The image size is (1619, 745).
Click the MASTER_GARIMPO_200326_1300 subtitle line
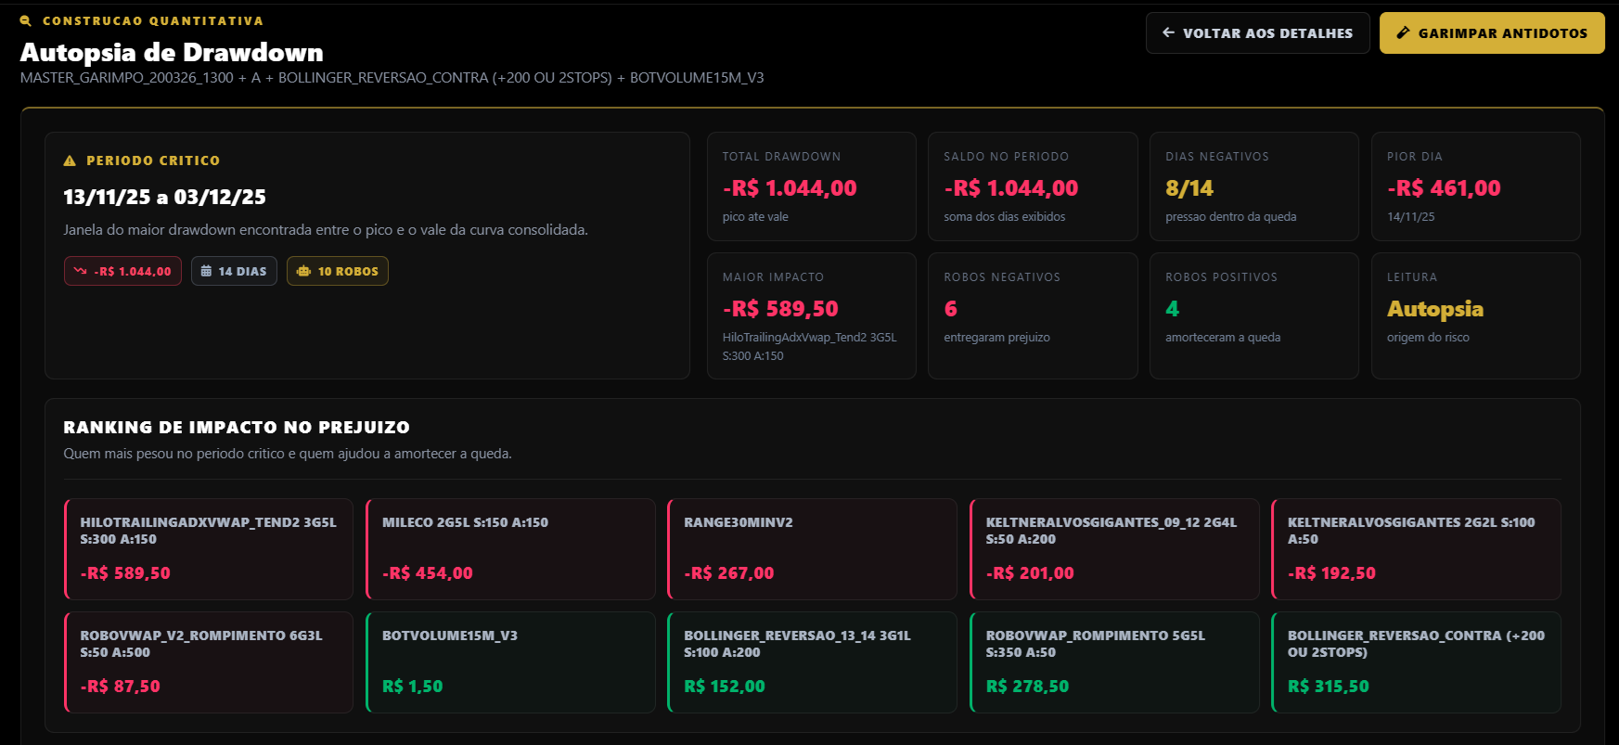[392, 78]
